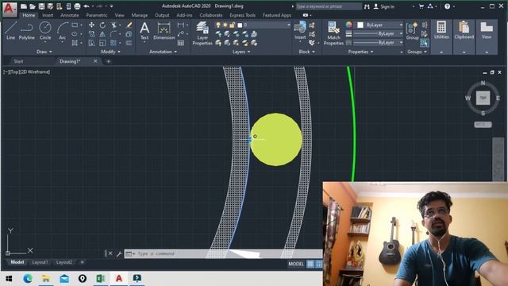
Task: Click the Match Properties icon
Action: (x=333, y=33)
